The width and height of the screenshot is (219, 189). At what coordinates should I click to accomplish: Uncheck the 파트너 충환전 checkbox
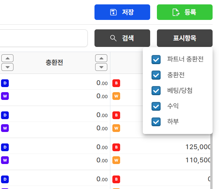point(156,60)
